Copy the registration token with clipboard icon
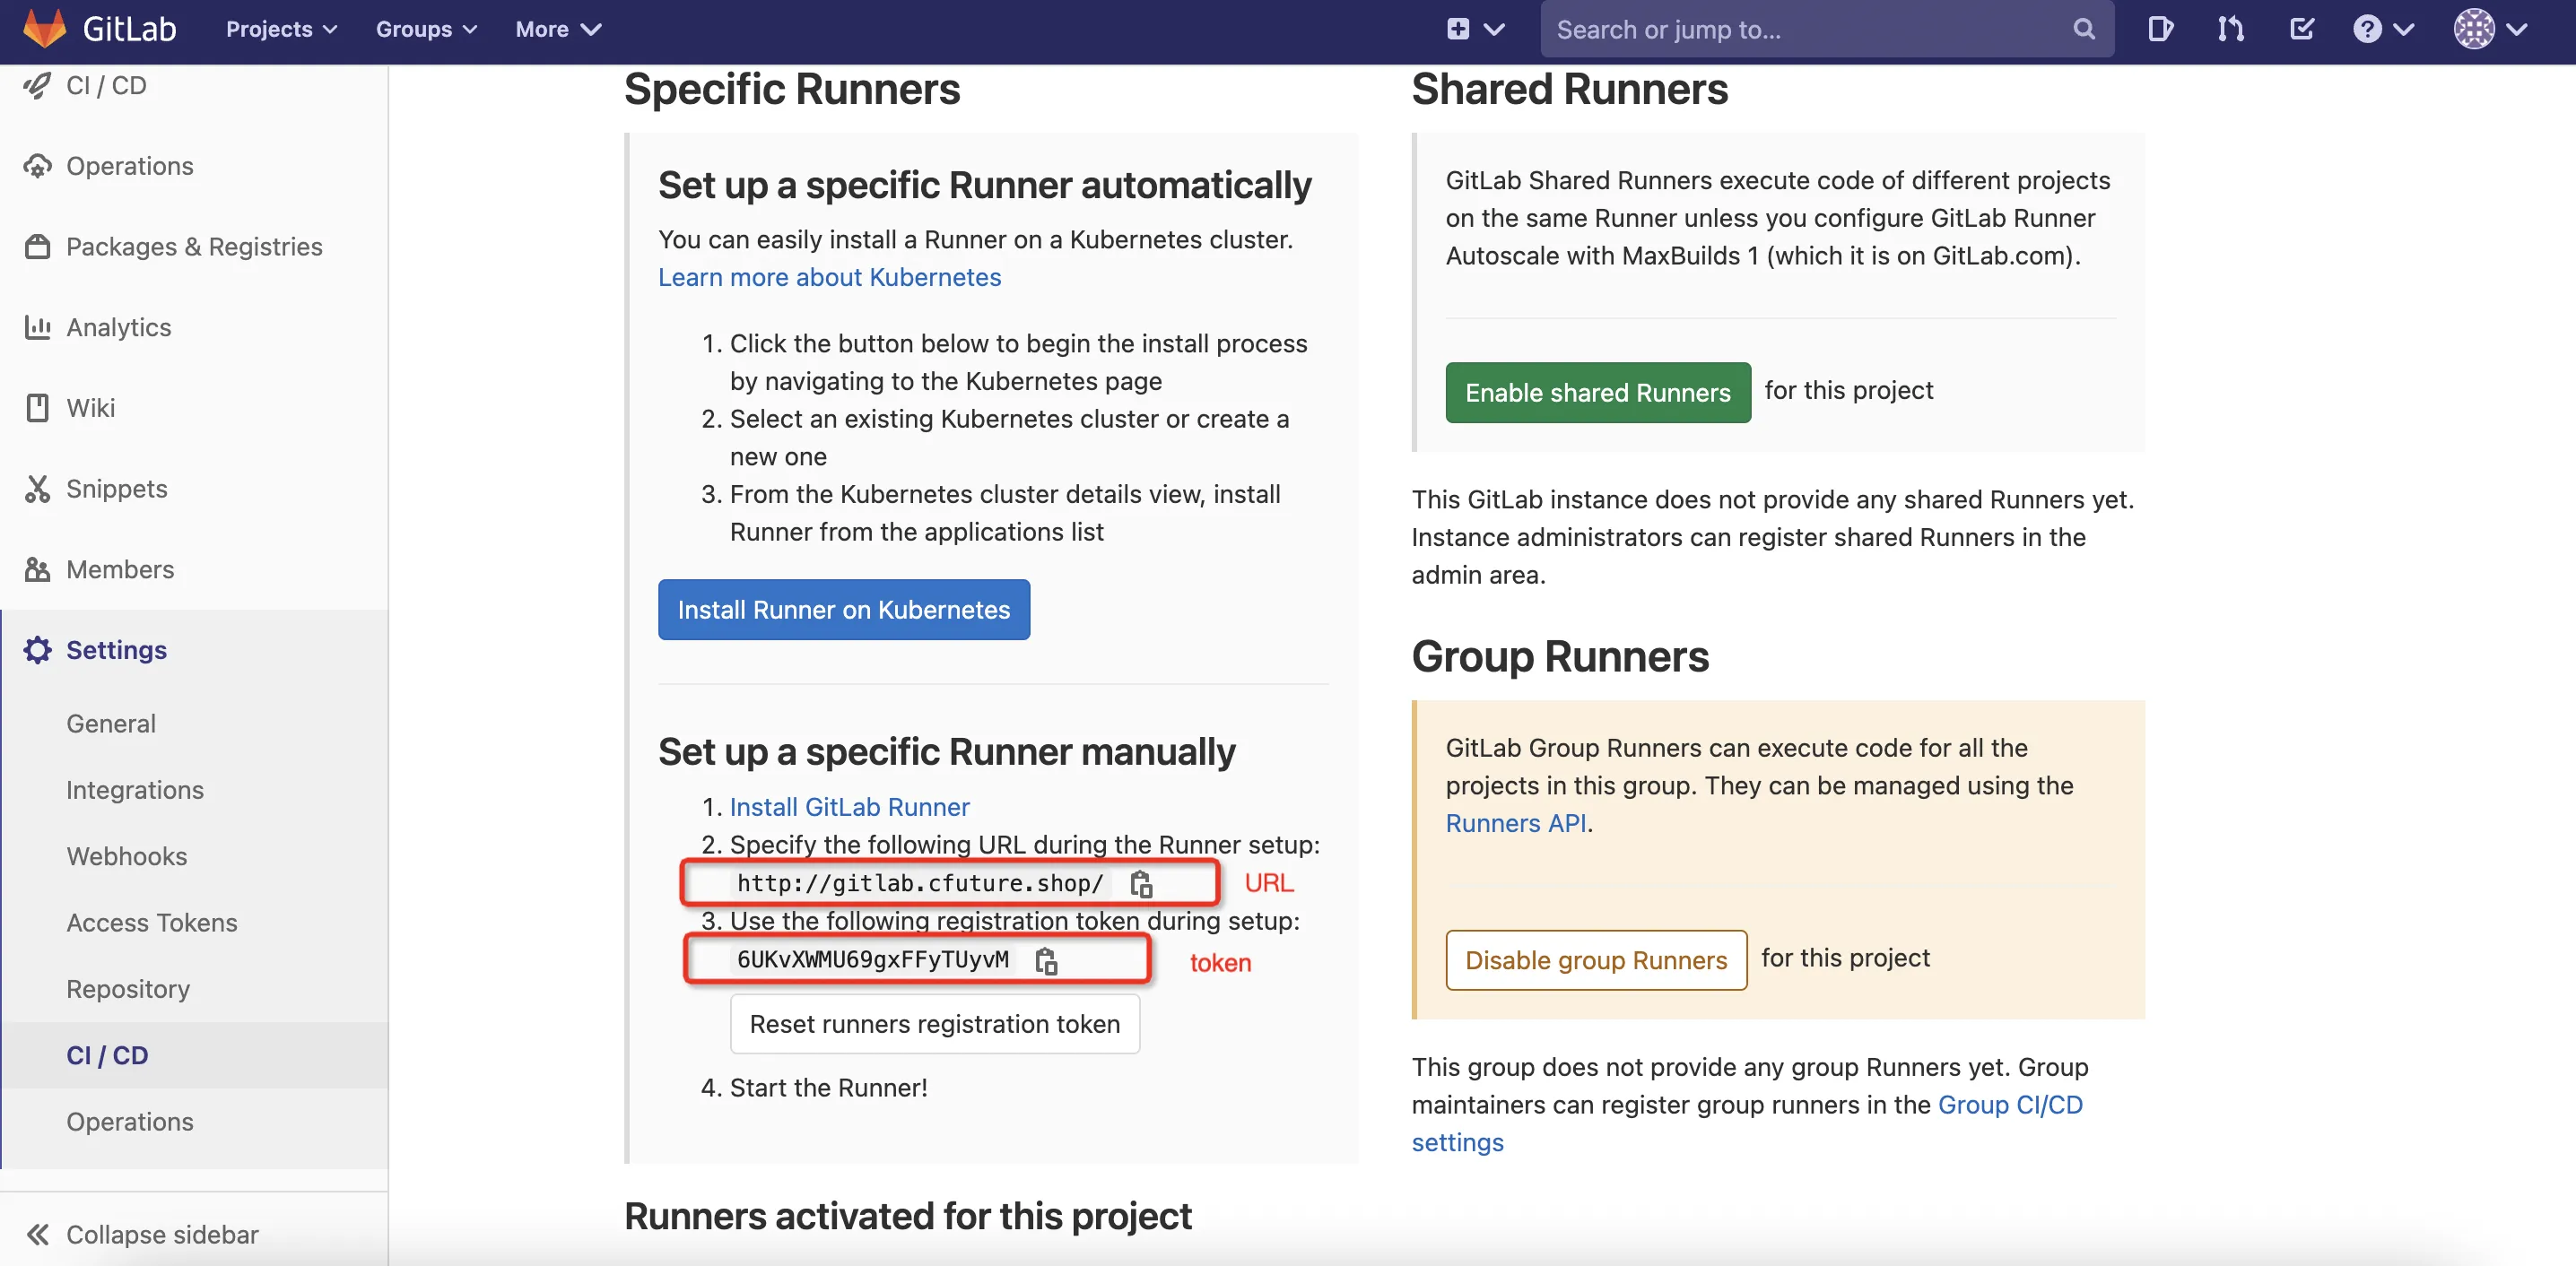 tap(1046, 960)
